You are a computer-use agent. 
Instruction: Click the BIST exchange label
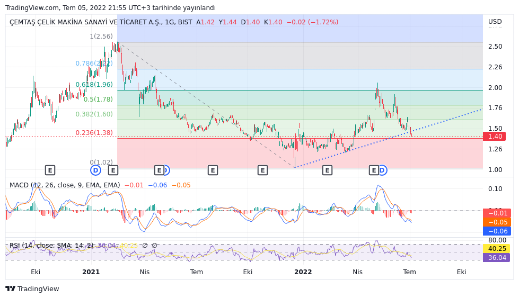pos(185,22)
